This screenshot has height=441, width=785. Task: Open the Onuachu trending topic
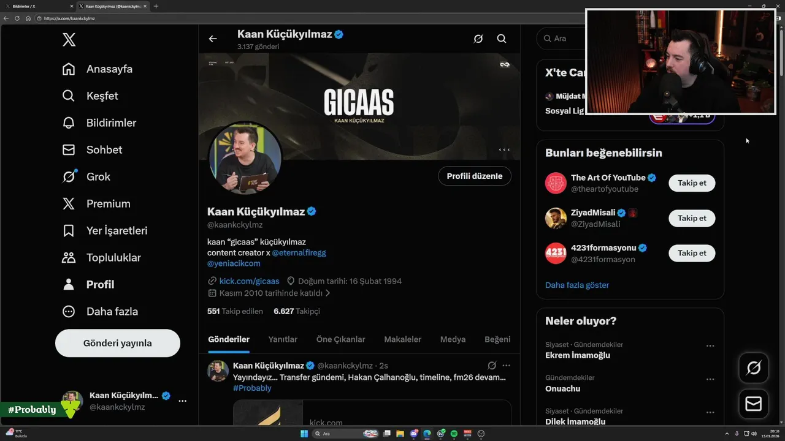tap(562, 388)
